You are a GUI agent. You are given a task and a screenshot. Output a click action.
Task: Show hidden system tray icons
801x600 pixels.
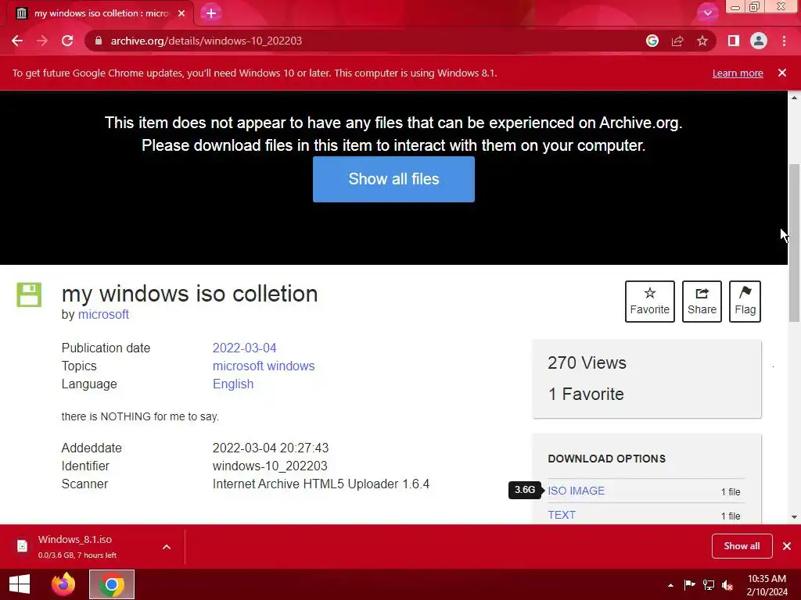[670, 585]
